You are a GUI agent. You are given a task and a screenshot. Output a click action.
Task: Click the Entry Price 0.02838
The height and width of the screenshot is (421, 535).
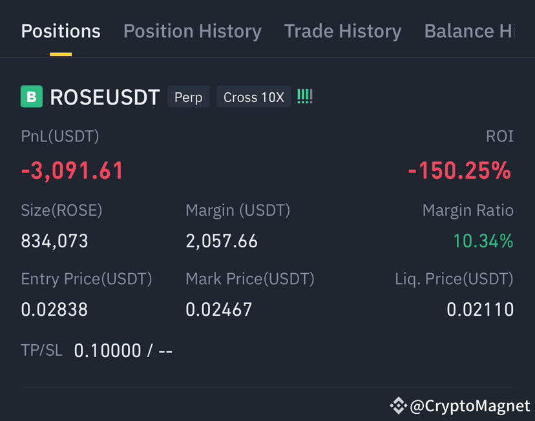click(54, 309)
